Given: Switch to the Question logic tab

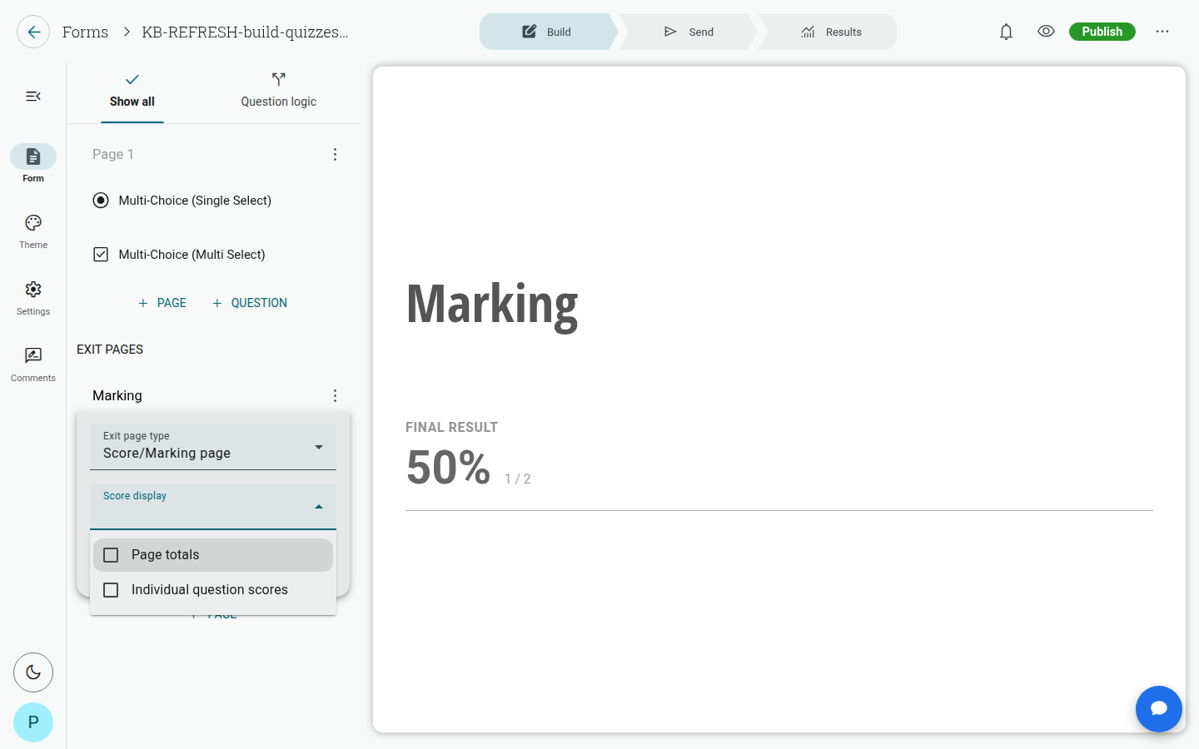Looking at the screenshot, I should 278,91.
